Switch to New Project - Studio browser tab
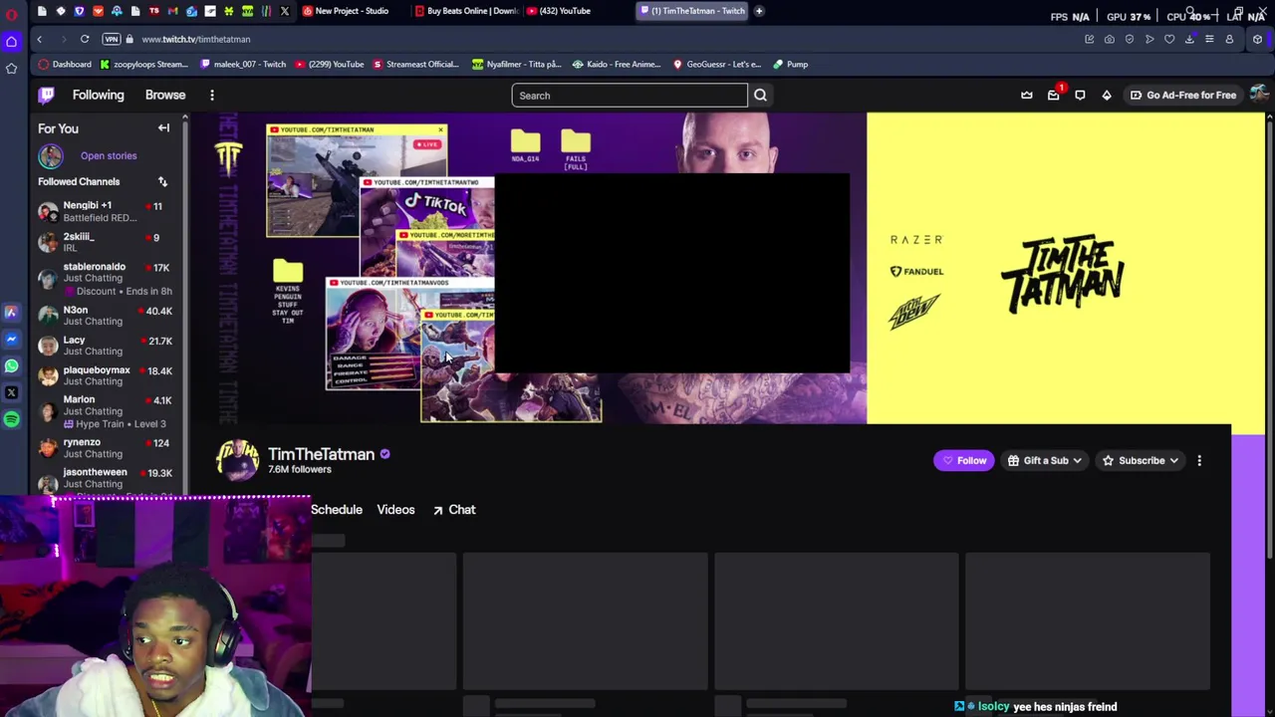 pyautogui.click(x=347, y=11)
